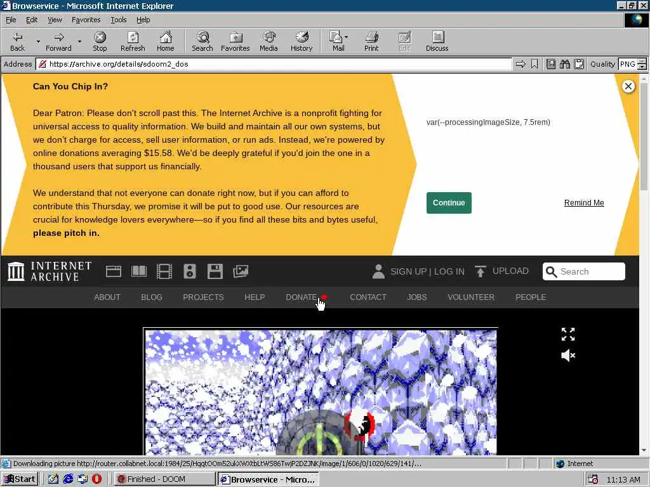The image size is (650, 487).
Task: Open the ABOUT navigation link
Action: point(107,297)
